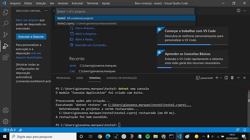Open the Editar menu

pyautogui.click(x=28, y=3)
